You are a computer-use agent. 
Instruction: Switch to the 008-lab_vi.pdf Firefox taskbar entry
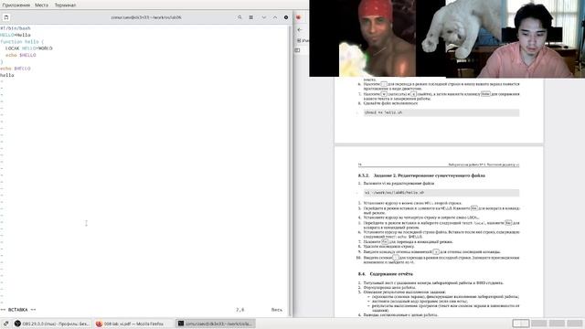pos(133,324)
